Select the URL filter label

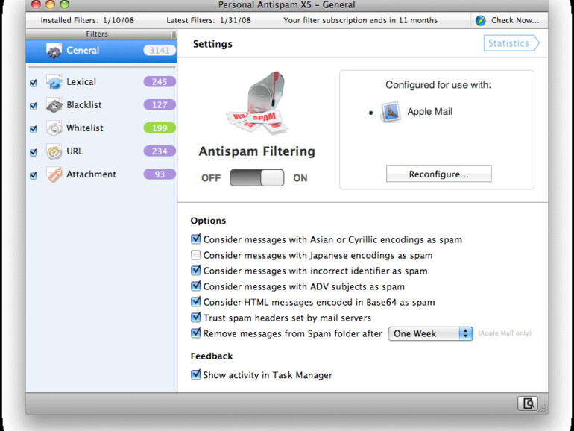(75, 151)
